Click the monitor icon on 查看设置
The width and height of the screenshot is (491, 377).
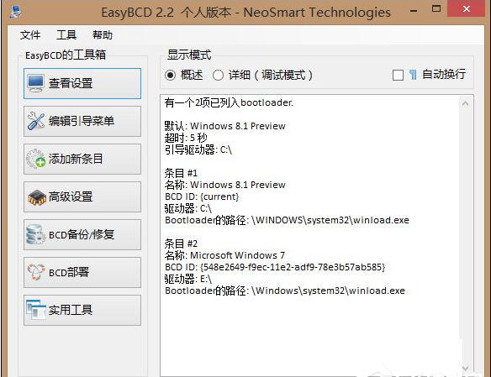[x=35, y=83]
